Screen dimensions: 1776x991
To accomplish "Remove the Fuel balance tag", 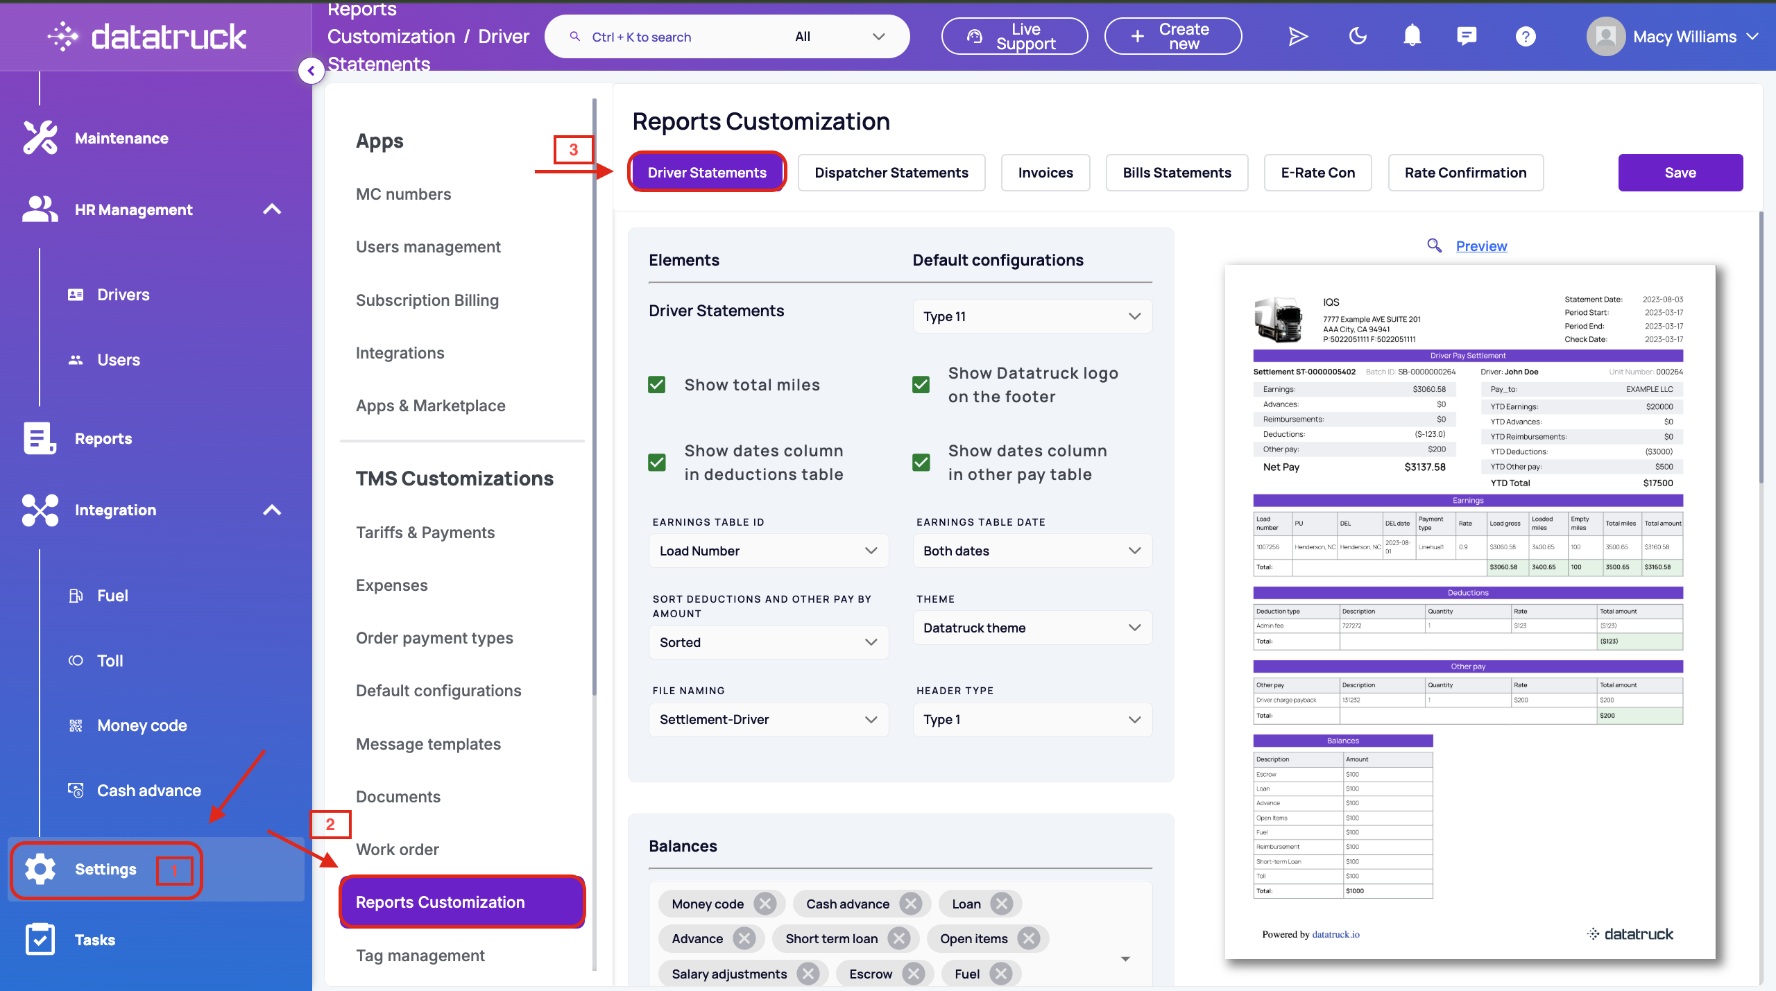I will 1001,974.
